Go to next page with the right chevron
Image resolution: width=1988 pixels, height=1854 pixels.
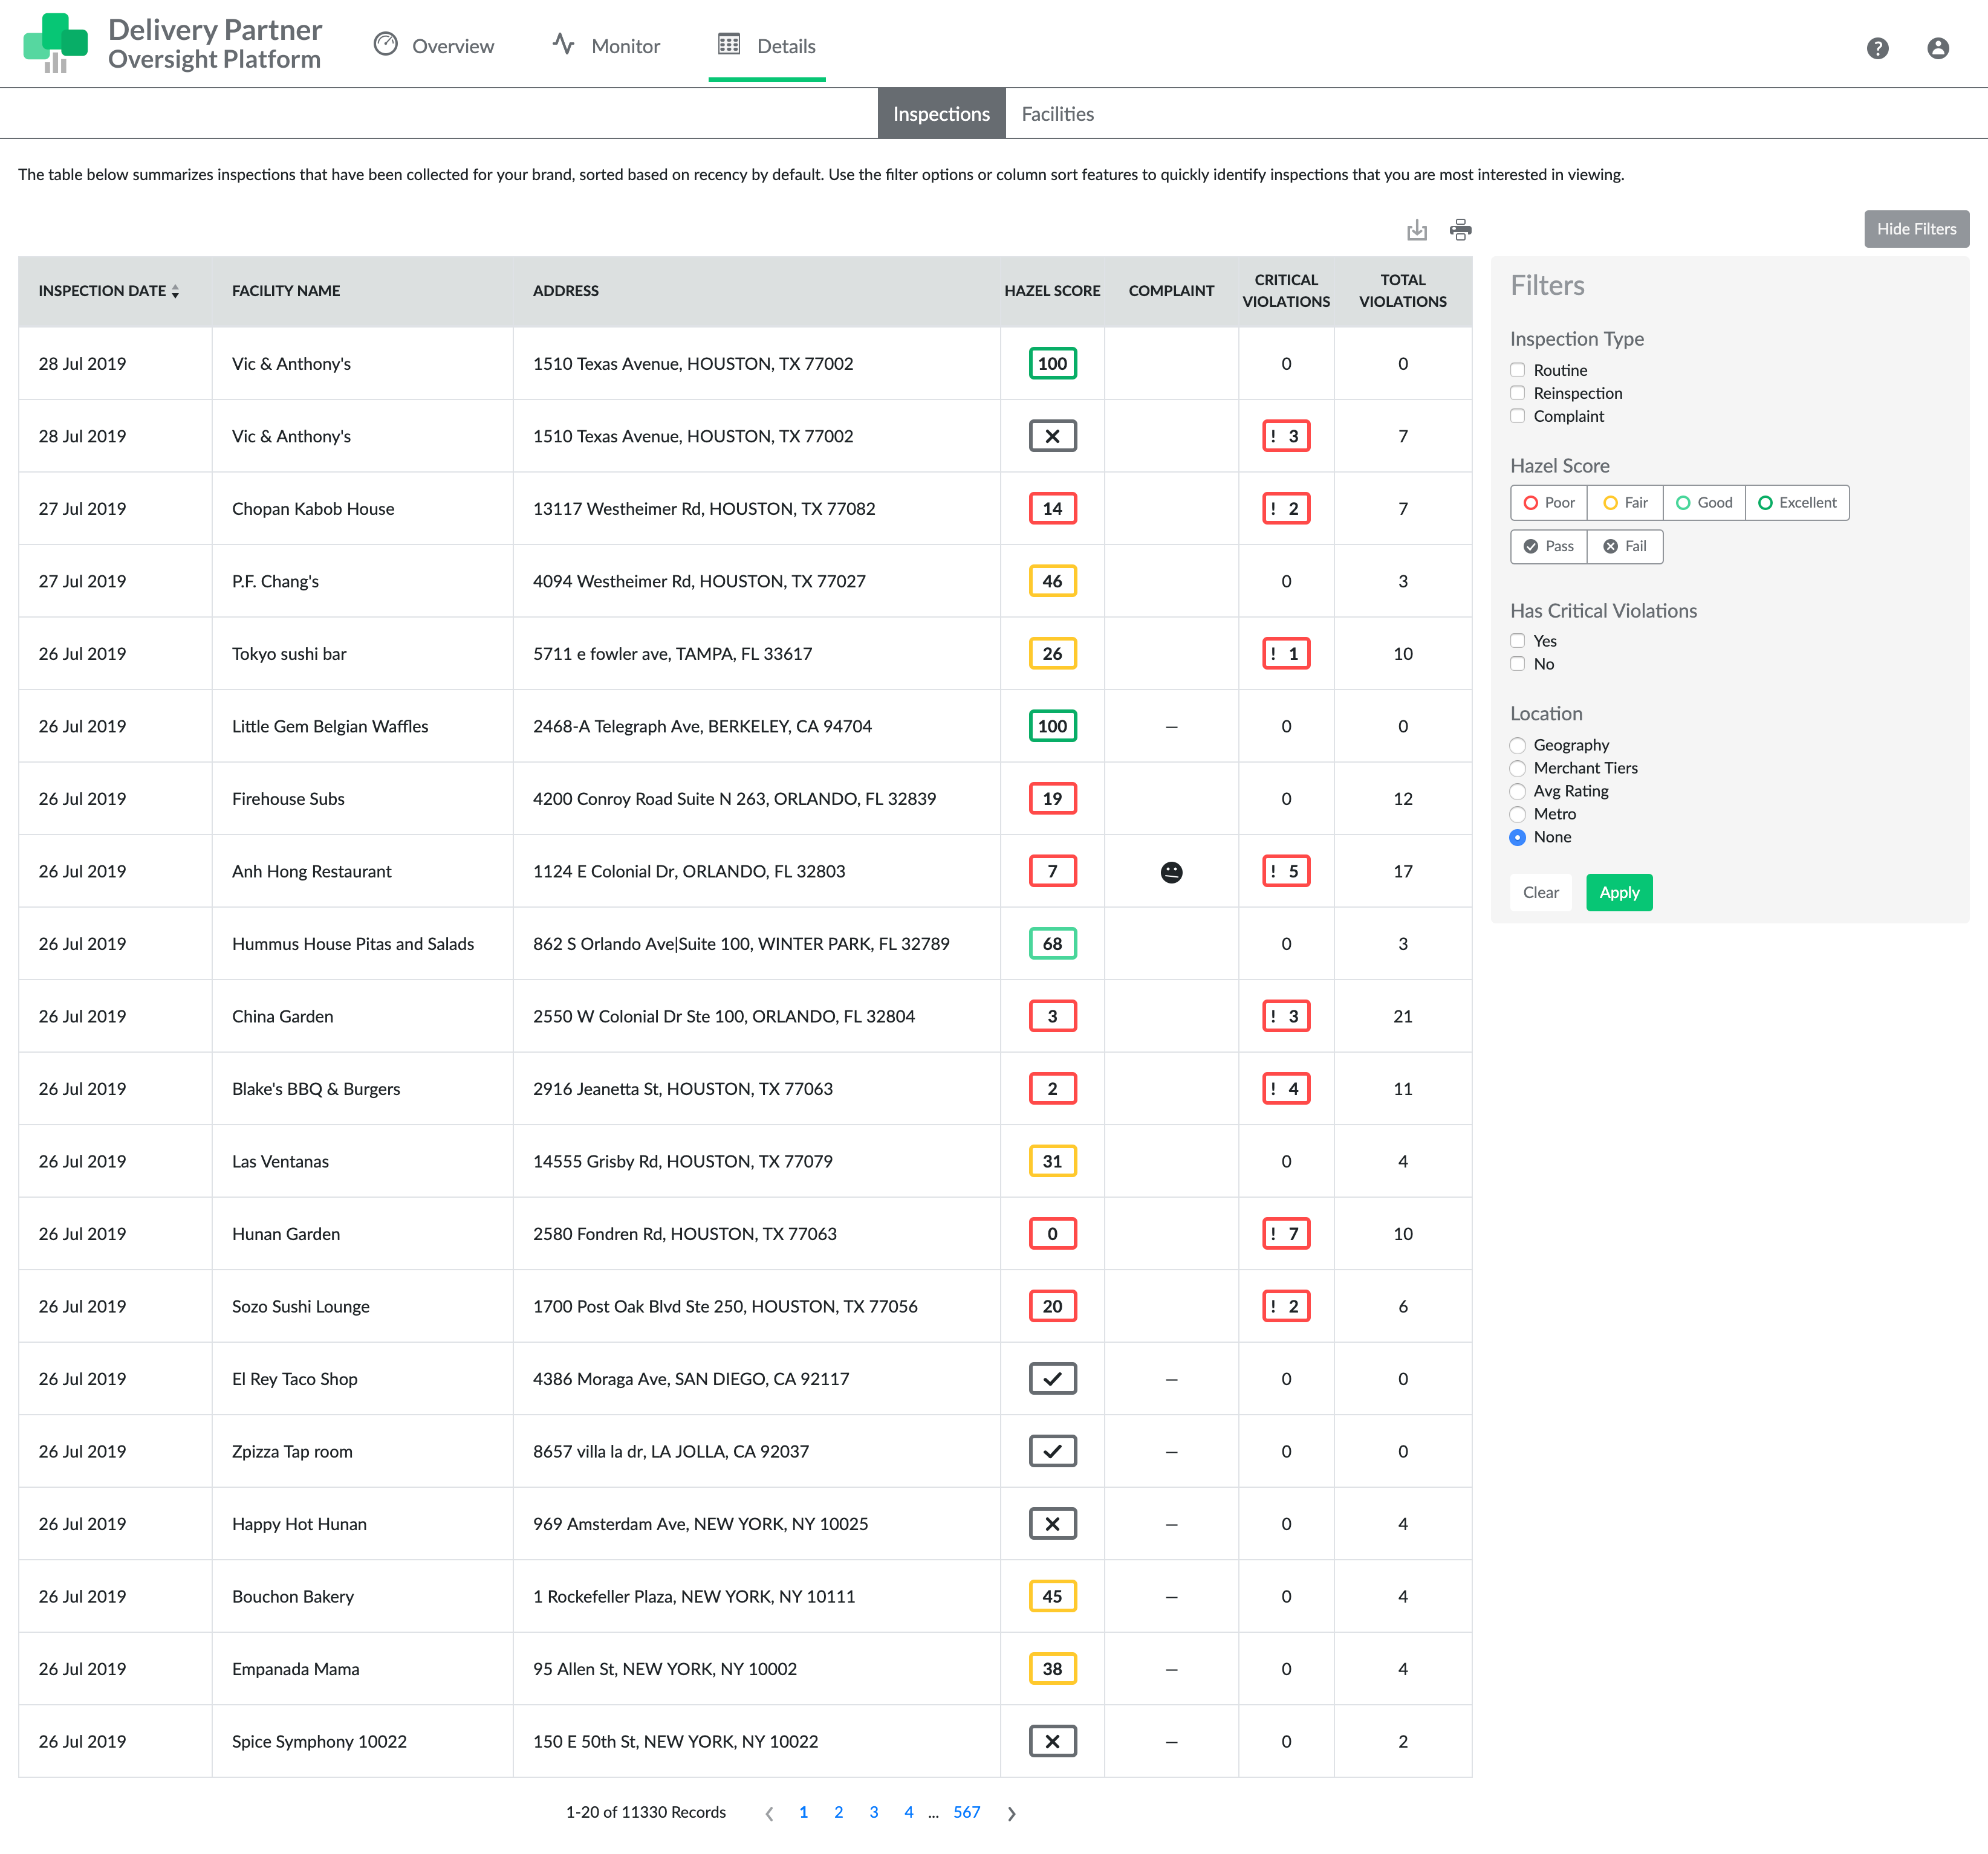click(x=1011, y=1812)
